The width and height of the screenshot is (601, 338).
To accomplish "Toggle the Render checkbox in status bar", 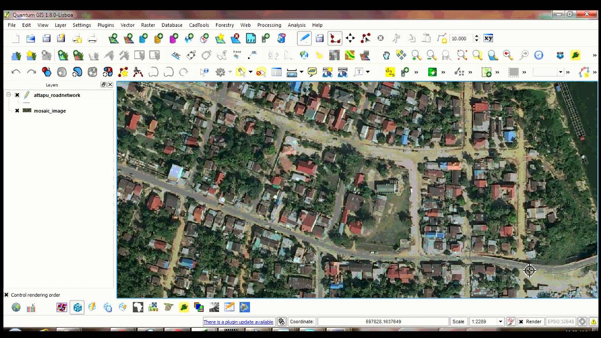I will point(521,322).
